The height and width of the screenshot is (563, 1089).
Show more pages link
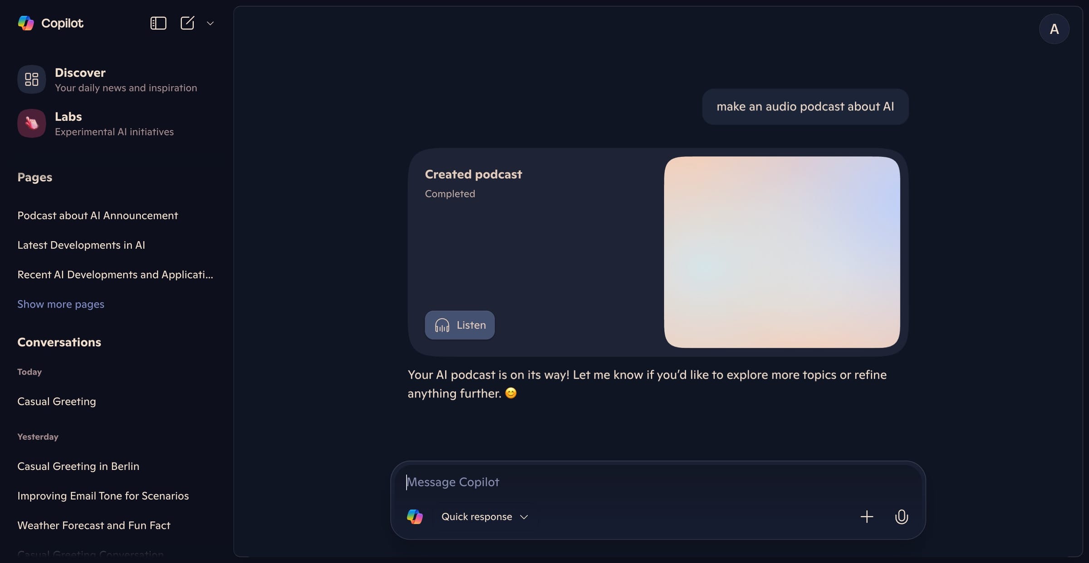coord(61,304)
